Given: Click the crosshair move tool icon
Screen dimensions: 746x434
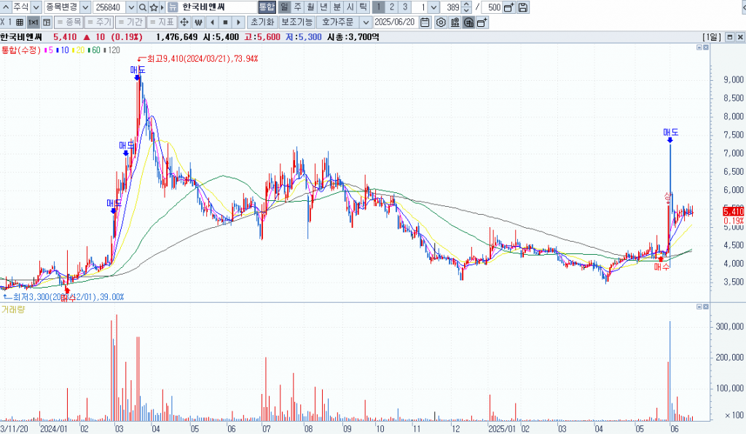Looking at the screenshot, I should click(x=184, y=22).
